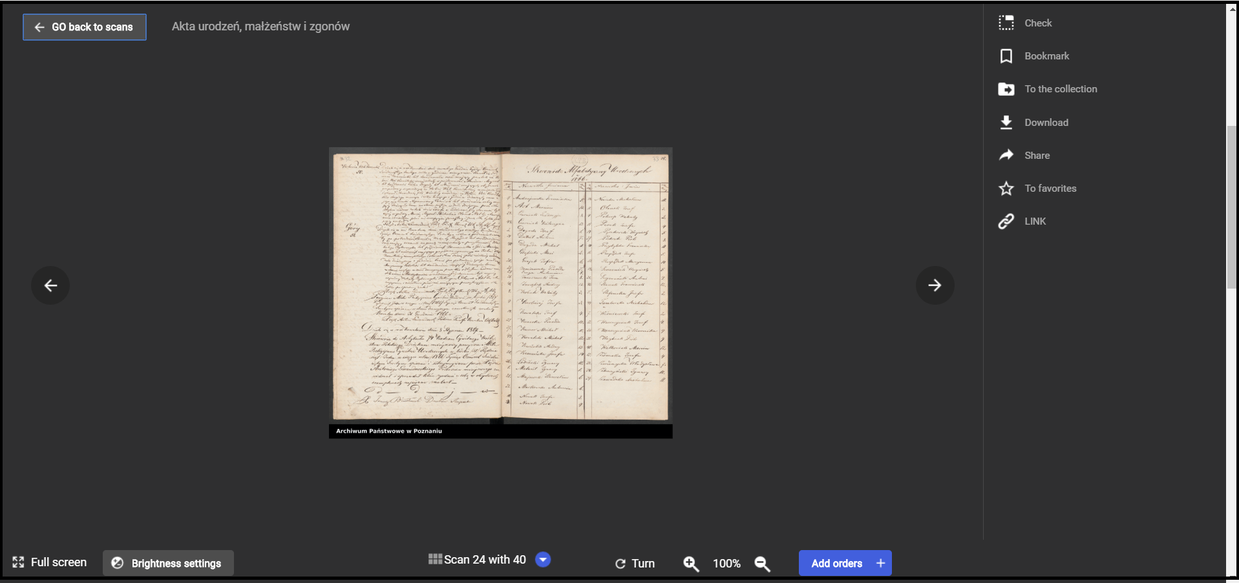The width and height of the screenshot is (1239, 583).
Task: Click GO back to scans
Action: click(85, 27)
